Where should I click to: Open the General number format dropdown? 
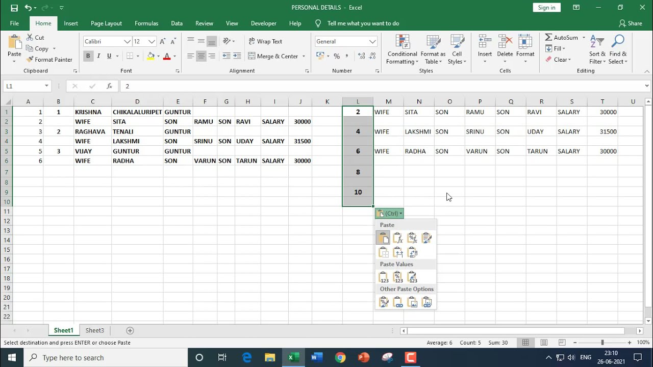pos(372,41)
